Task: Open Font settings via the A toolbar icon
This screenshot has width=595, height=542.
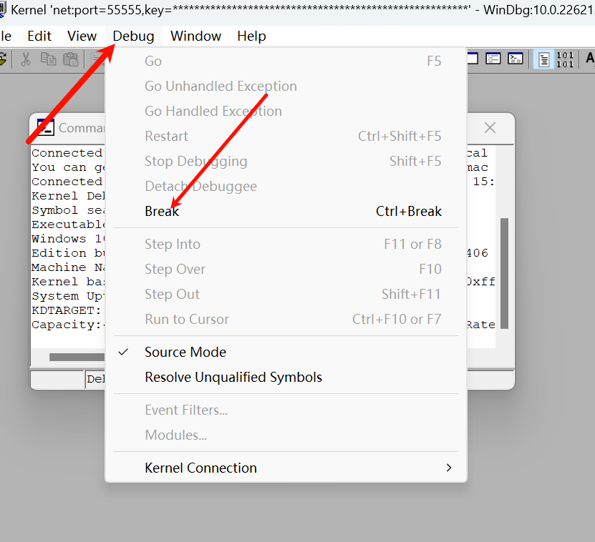Action: pos(589,59)
